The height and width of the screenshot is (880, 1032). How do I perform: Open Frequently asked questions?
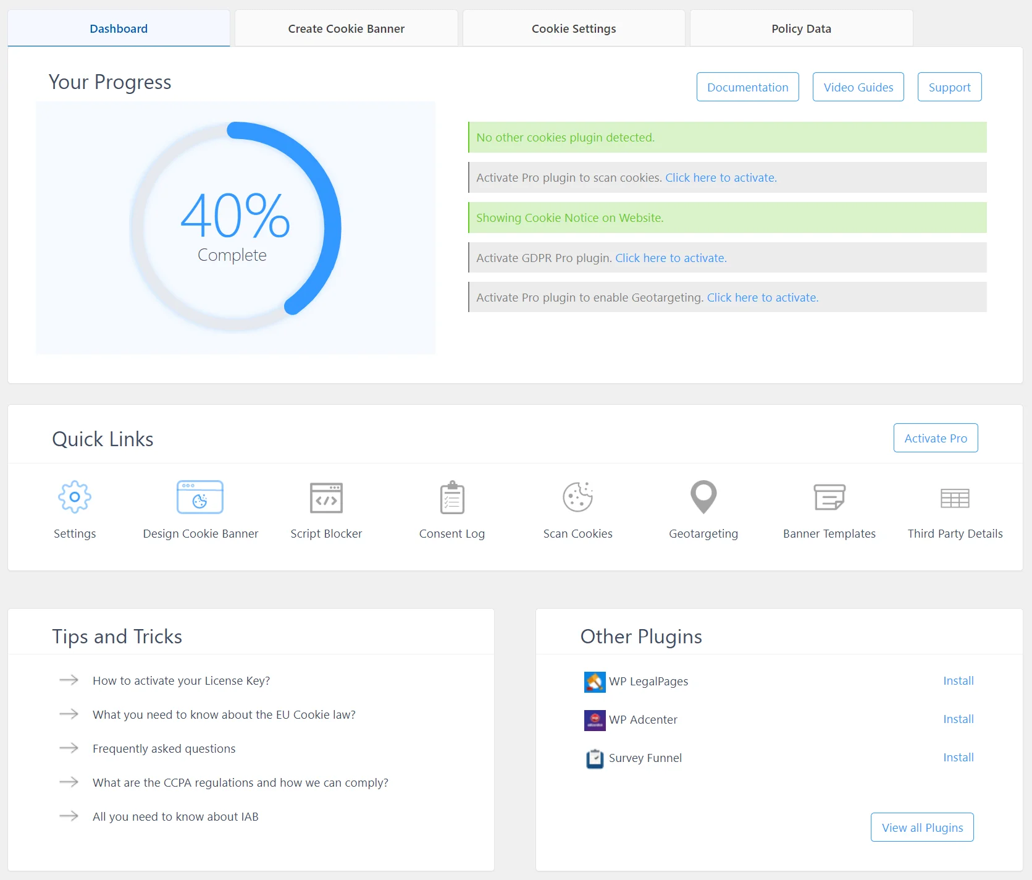click(x=163, y=748)
